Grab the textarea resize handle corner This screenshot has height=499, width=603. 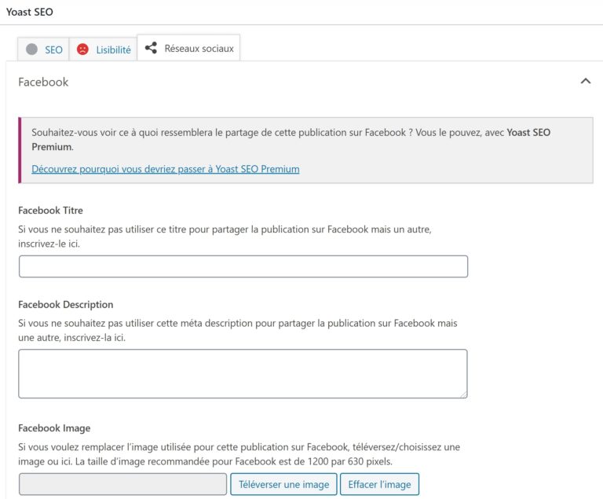[463, 394]
